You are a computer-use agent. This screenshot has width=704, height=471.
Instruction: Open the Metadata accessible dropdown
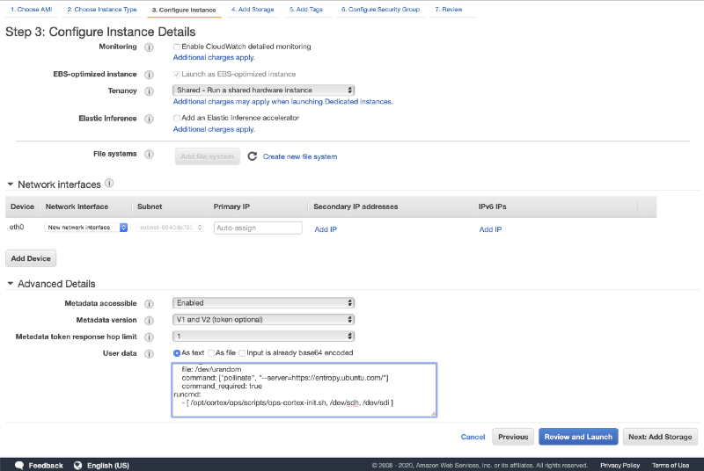coord(263,303)
